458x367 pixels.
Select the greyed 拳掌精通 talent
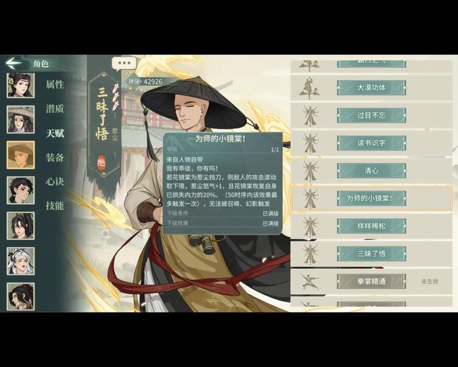point(371,281)
